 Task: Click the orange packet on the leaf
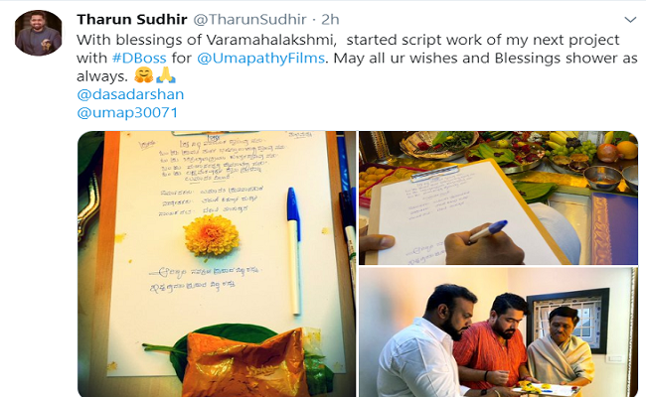[245, 362]
